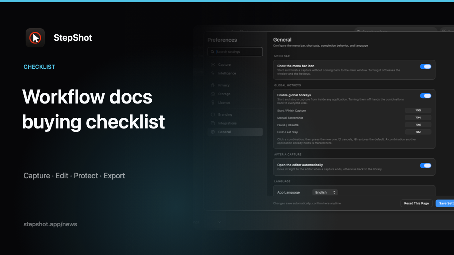Image resolution: width=454 pixels, height=255 pixels.
Task: Change the Start / Finish Capture hotkey
Action: click(418, 111)
